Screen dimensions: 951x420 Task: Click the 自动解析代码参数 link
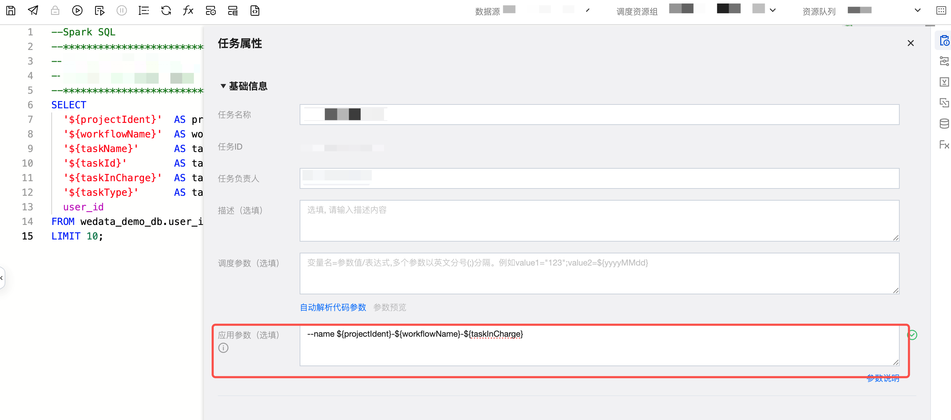[x=333, y=307]
